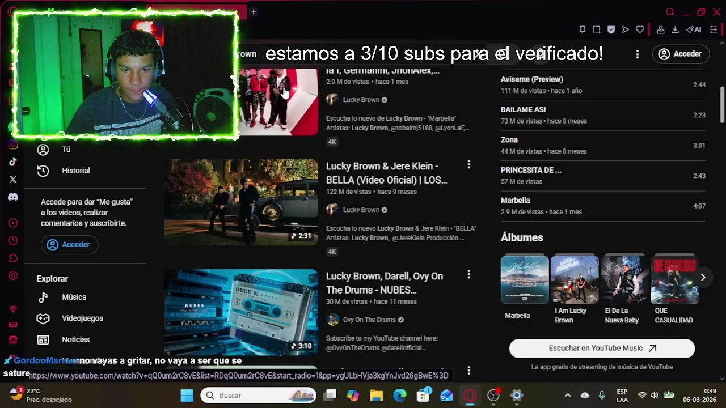Open El De La Nueva Baby album
The width and height of the screenshot is (726, 408).
pyautogui.click(x=624, y=280)
